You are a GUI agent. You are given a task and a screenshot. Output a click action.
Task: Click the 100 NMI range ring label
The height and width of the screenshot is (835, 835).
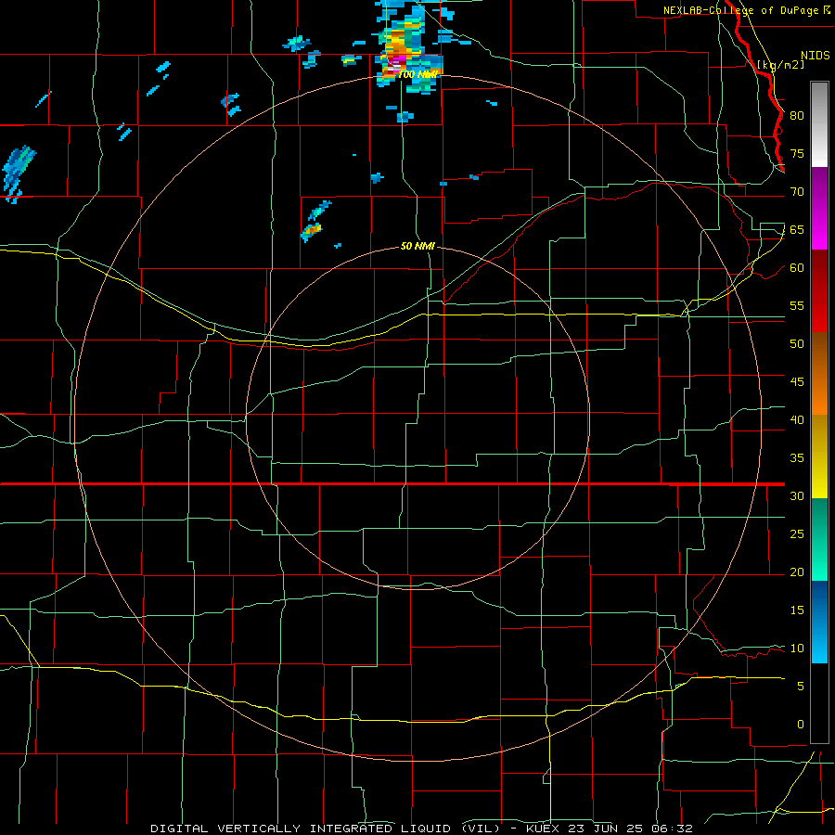point(417,74)
